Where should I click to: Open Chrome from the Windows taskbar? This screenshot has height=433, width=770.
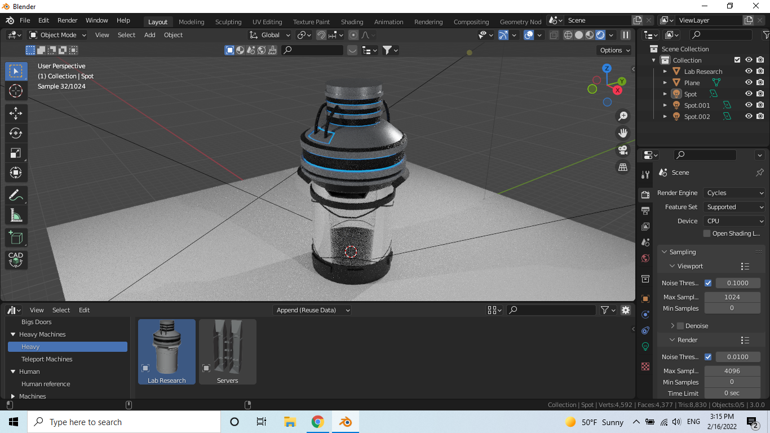pos(318,422)
